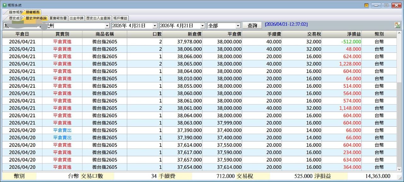The image size is (404, 182).
Task: Click the scrollbar down arrow
Action: (x=400, y=169)
